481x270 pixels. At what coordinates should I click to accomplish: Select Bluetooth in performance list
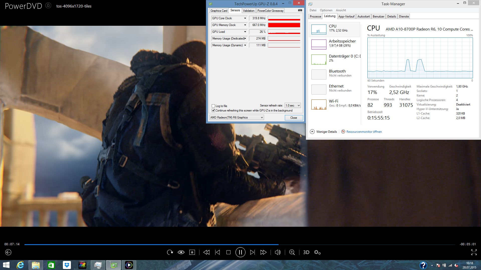tap(335, 74)
